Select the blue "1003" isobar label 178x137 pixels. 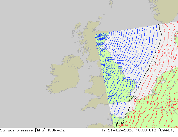pos(119,63)
